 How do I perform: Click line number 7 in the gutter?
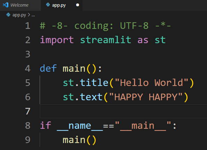click(28, 111)
